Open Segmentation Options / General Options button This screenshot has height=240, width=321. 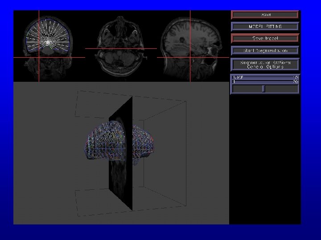pyautogui.click(x=265, y=64)
